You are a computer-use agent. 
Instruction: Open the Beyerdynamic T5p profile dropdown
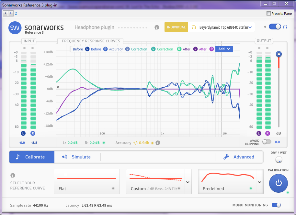(x=222, y=27)
